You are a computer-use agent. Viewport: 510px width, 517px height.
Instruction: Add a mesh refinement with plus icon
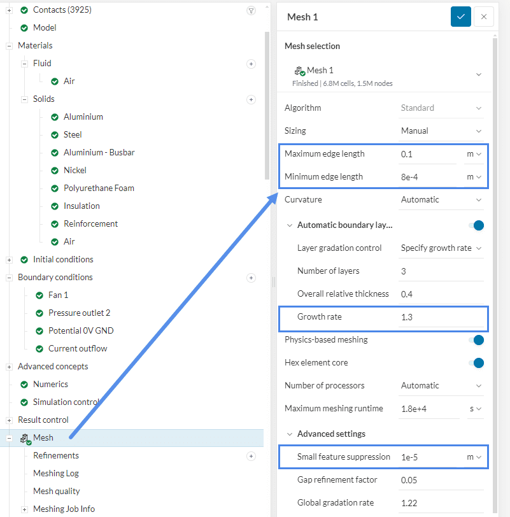pos(251,456)
